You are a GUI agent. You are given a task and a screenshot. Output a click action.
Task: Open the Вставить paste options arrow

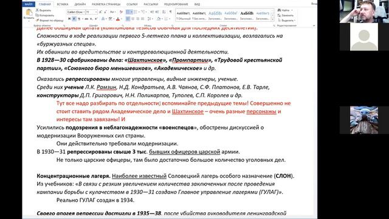[29, 21]
